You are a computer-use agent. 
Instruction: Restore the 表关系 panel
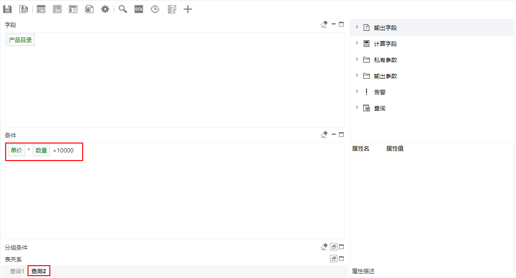pyautogui.click(x=334, y=259)
